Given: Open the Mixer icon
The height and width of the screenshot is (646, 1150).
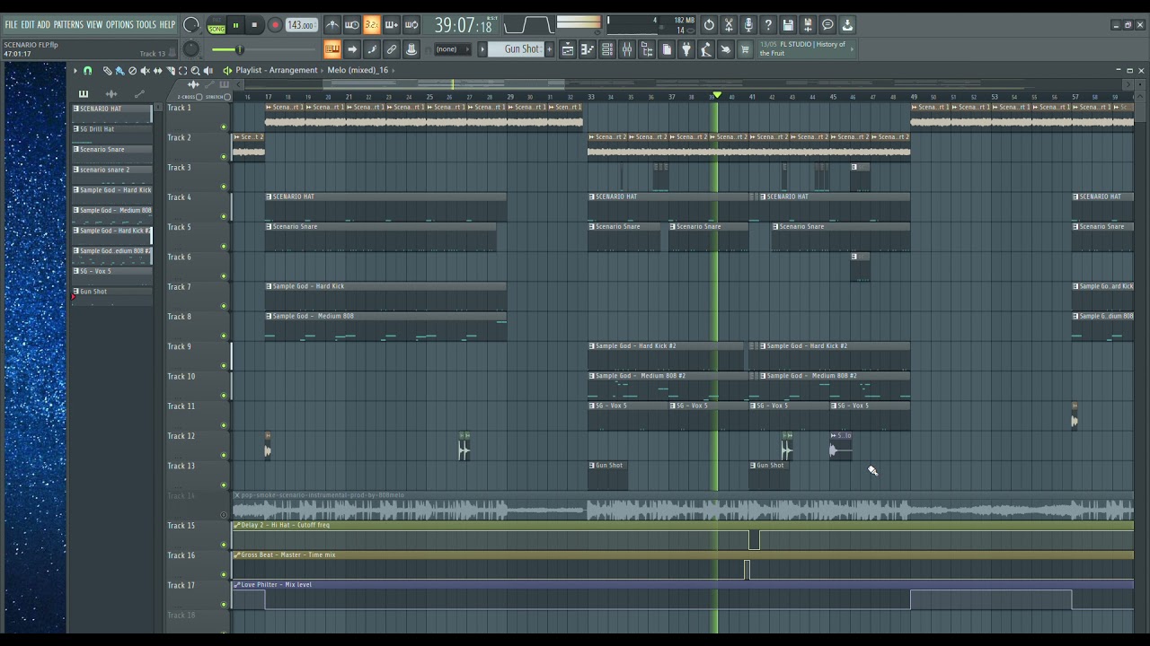Looking at the screenshot, I should (x=627, y=49).
